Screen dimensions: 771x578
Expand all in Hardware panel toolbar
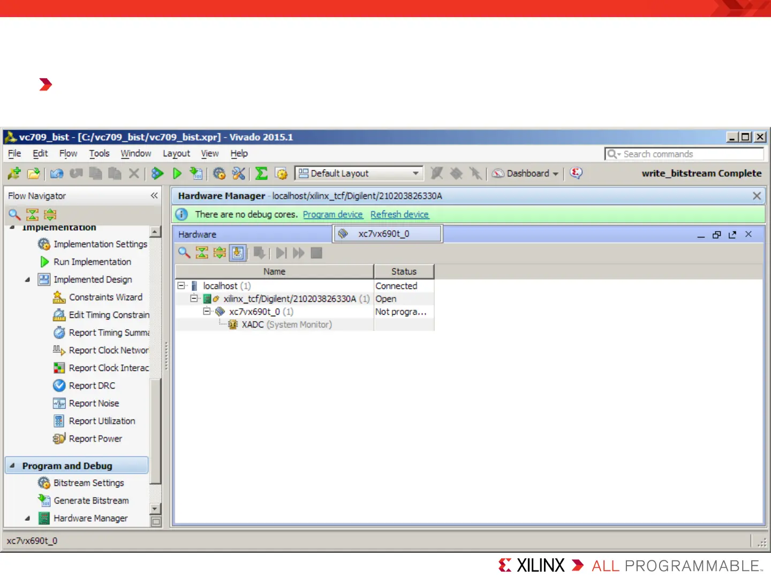pos(220,253)
